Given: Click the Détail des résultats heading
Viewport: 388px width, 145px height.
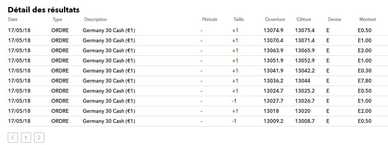Looking at the screenshot, I should pos(43,10).
